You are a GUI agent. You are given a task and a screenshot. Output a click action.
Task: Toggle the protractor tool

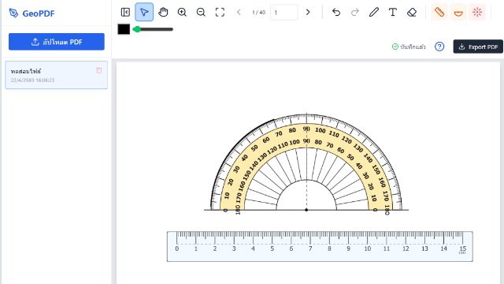[x=458, y=13]
